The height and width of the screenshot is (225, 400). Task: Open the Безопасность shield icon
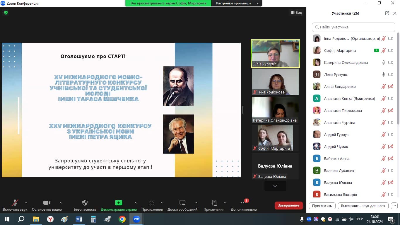point(85,203)
